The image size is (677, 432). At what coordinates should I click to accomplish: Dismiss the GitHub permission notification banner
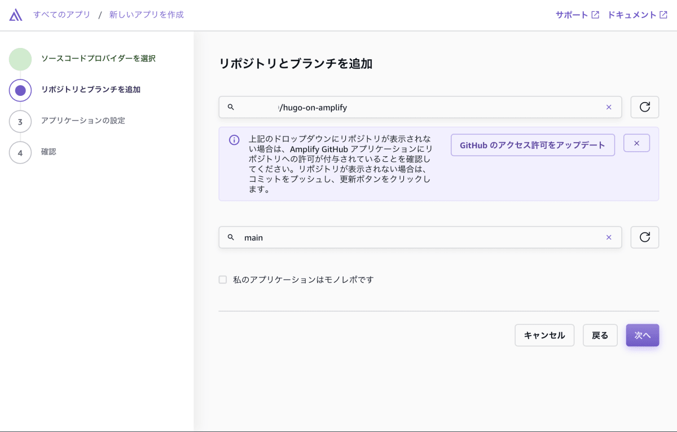[636, 143]
